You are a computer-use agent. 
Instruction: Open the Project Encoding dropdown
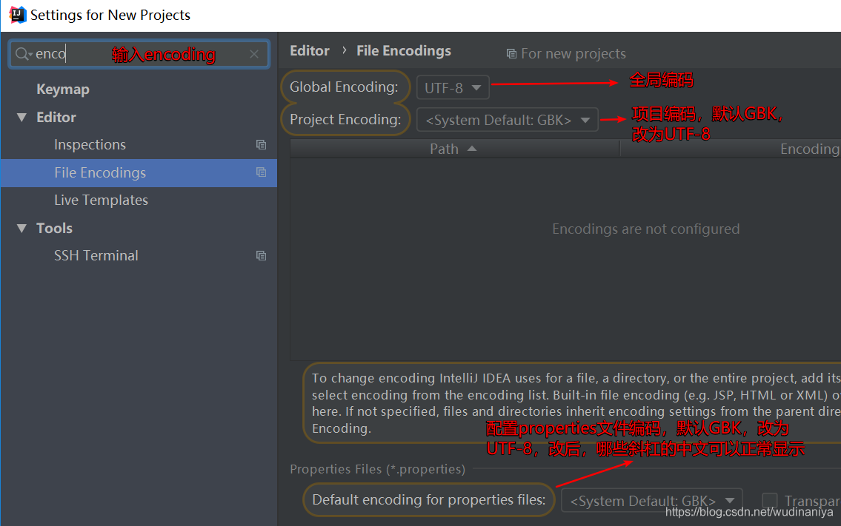(508, 120)
